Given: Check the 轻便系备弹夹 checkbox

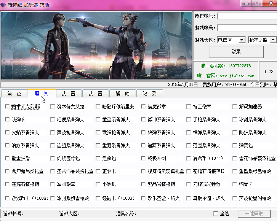Looking at the screenshot, I should pos(53,119).
